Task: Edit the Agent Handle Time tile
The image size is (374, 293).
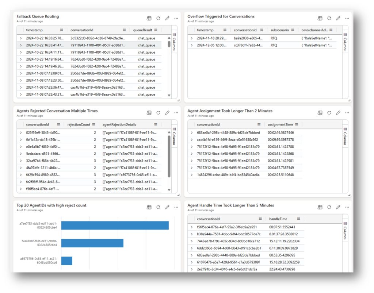Action: (338, 207)
